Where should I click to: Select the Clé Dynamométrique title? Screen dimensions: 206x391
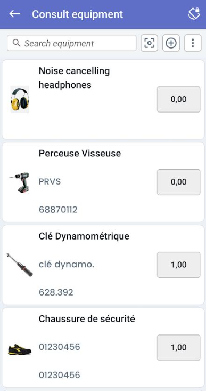pyautogui.click(x=84, y=236)
